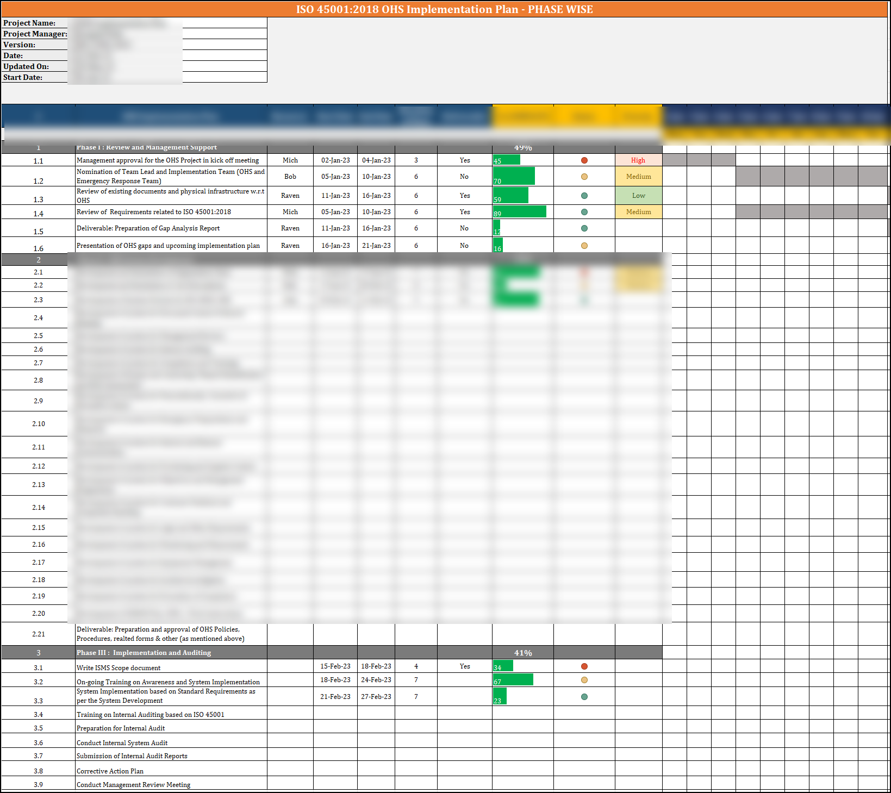Select the Phase III Implementation and Auditing header

pyautogui.click(x=144, y=652)
